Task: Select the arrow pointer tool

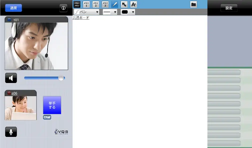Action: click(x=124, y=4)
